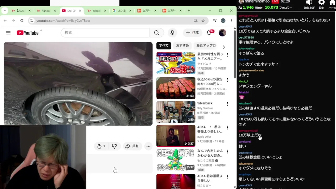Open the 25:37 もこう video thumbnail
The height and width of the screenshot is (189, 336).
tap(176, 160)
